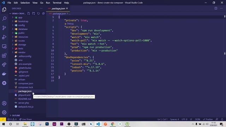Open the Run and Debug view
This screenshot has width=226, height=127.
tap(4, 37)
